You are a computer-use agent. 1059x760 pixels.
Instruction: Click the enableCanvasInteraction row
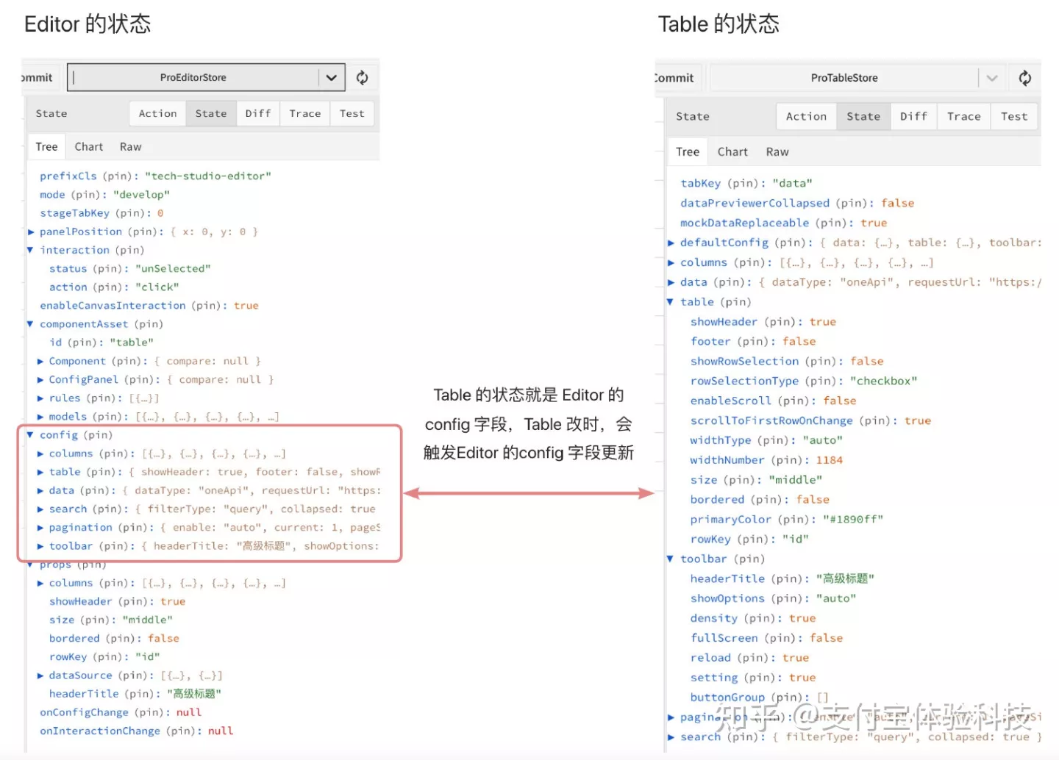click(149, 306)
